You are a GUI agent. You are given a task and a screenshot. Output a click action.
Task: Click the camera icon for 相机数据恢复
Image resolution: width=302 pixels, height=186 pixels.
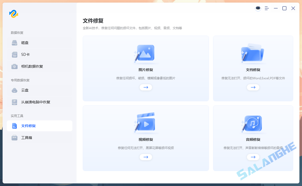pyautogui.click(x=14, y=66)
